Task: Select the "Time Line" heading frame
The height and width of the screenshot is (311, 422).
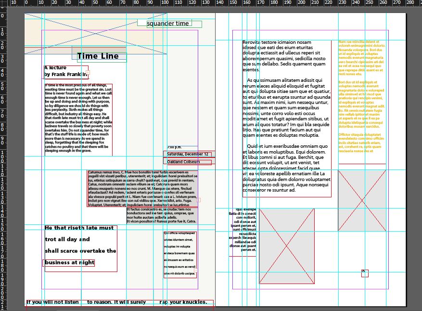Action: point(99,56)
